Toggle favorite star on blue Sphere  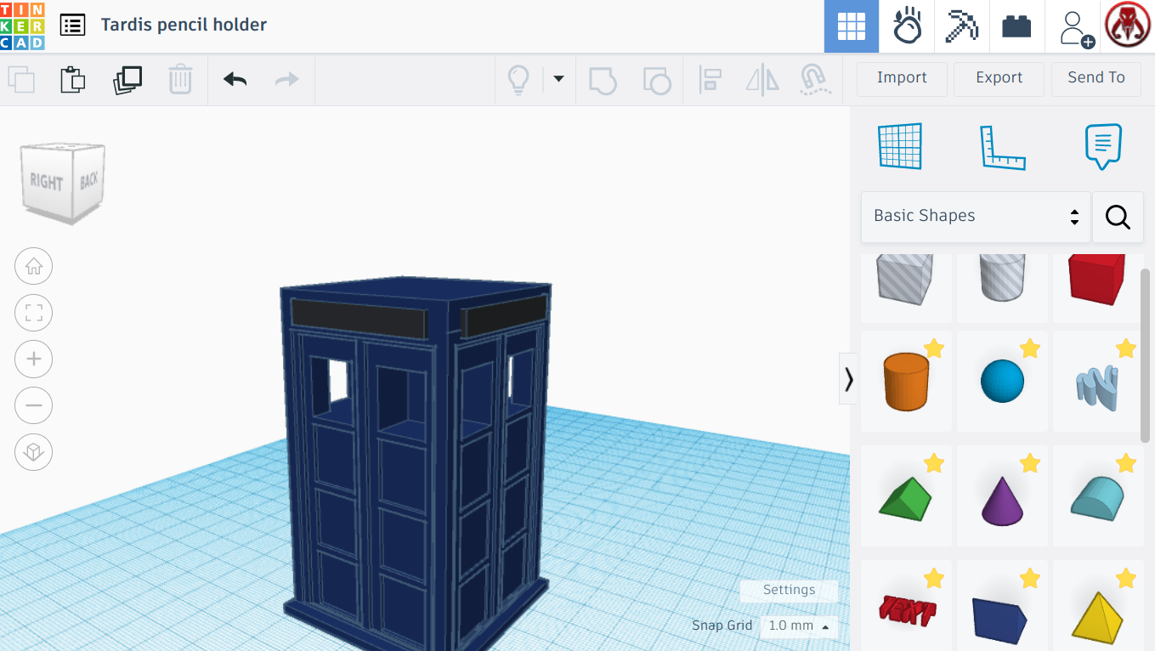tap(1030, 348)
